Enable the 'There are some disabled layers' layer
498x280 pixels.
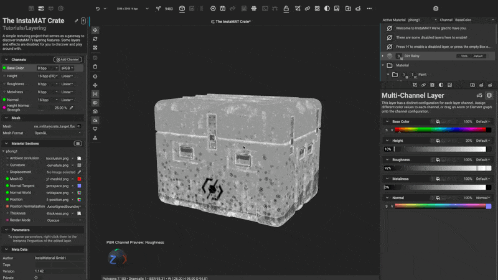coord(390,37)
